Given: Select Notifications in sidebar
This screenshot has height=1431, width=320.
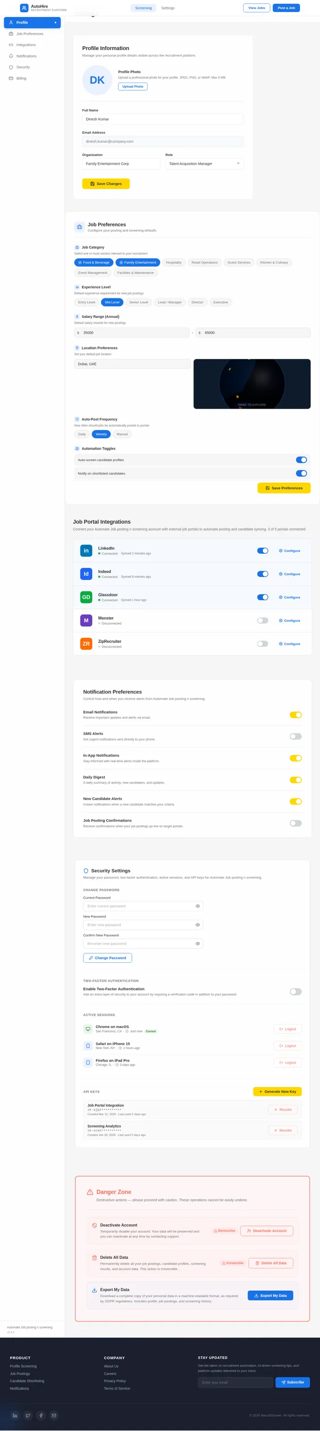Looking at the screenshot, I should click(32, 56).
